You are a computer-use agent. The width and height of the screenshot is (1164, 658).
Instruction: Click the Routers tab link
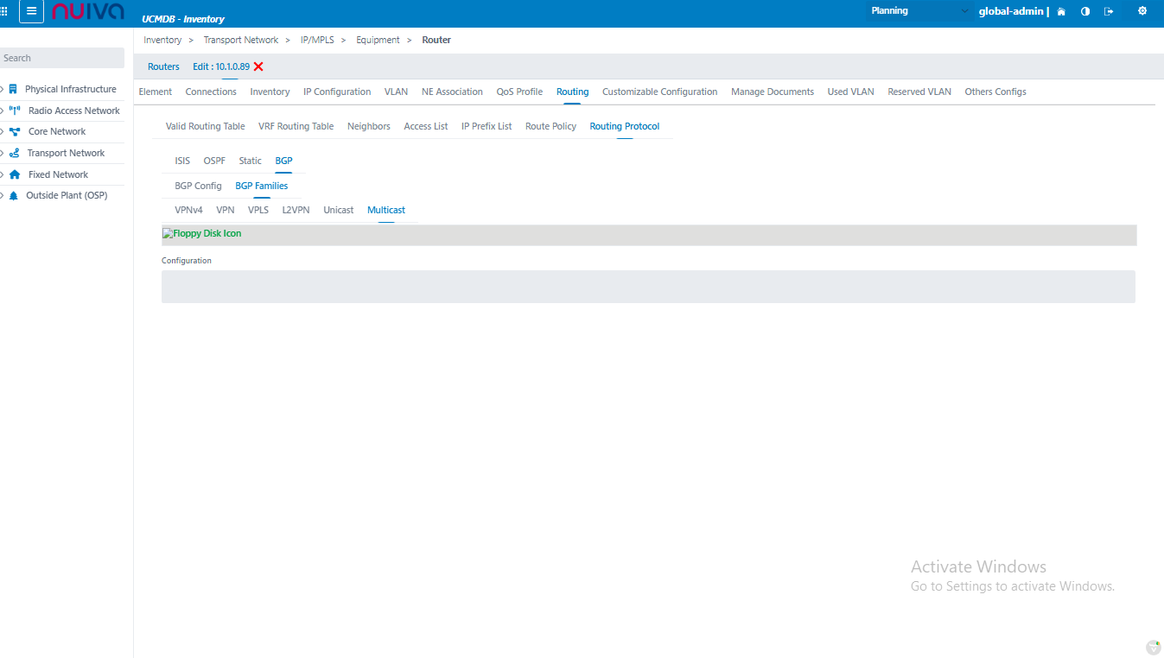pos(163,66)
